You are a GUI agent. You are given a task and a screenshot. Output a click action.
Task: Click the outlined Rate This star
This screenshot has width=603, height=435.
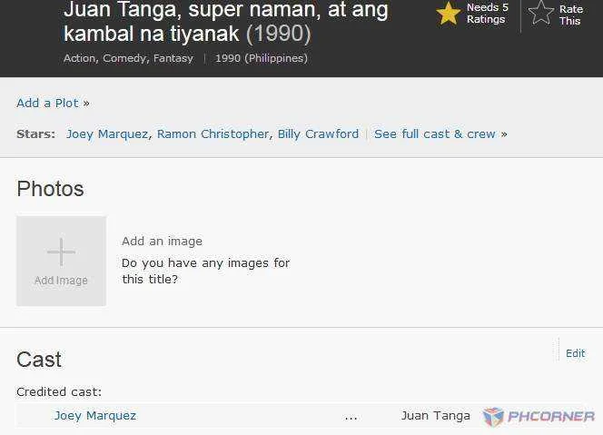pyautogui.click(x=541, y=13)
